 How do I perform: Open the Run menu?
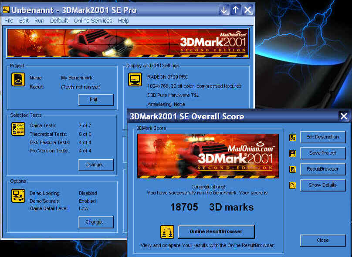point(39,20)
